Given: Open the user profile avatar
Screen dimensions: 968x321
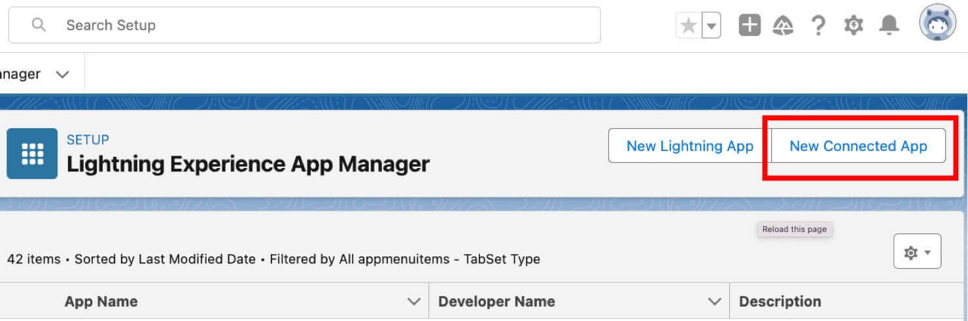Looking at the screenshot, I should pyautogui.click(x=937, y=24).
